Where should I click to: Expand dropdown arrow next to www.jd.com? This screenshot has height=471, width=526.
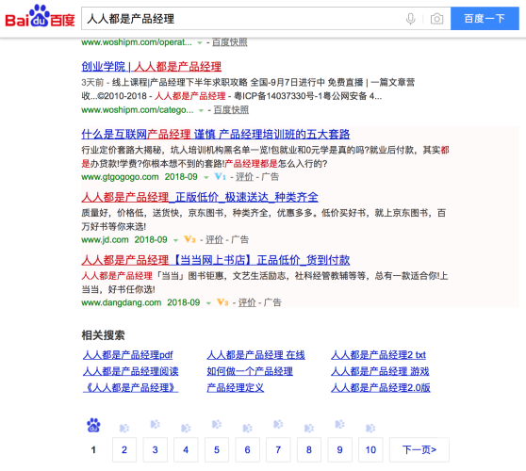(x=175, y=240)
